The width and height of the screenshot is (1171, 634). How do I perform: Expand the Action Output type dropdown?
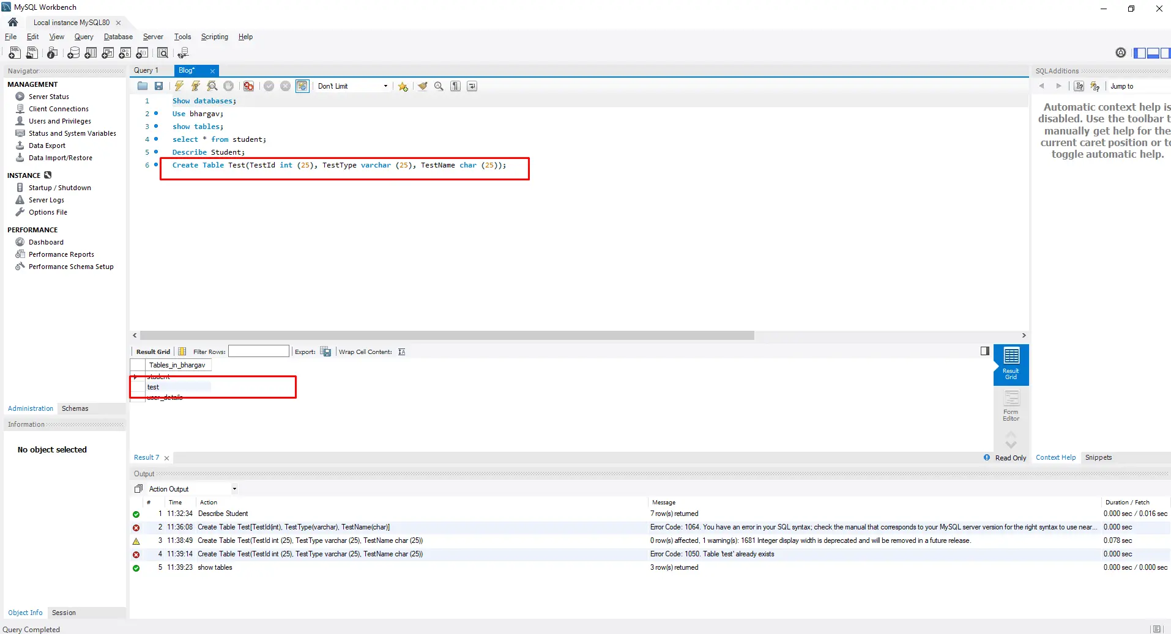tap(234, 489)
